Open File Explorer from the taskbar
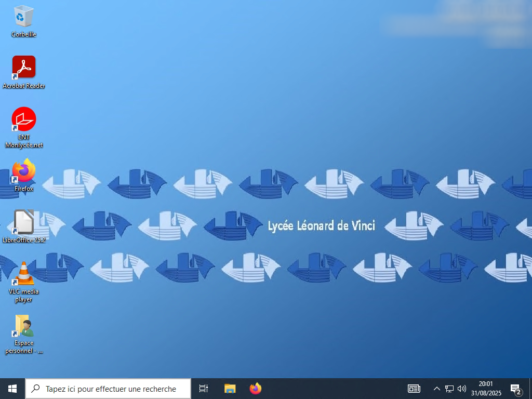Screen dimensions: 532x399 click(x=230, y=389)
